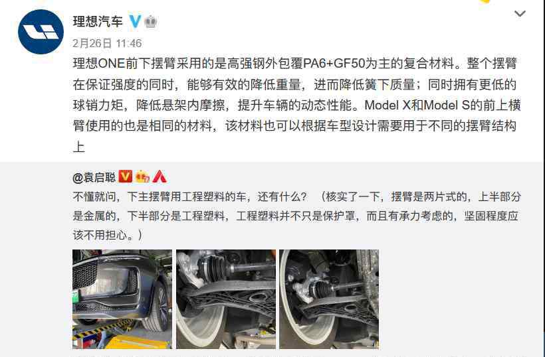Expand the post options chevron
Image resolution: width=545 pixels, height=357 pixels.
pyautogui.click(x=520, y=13)
